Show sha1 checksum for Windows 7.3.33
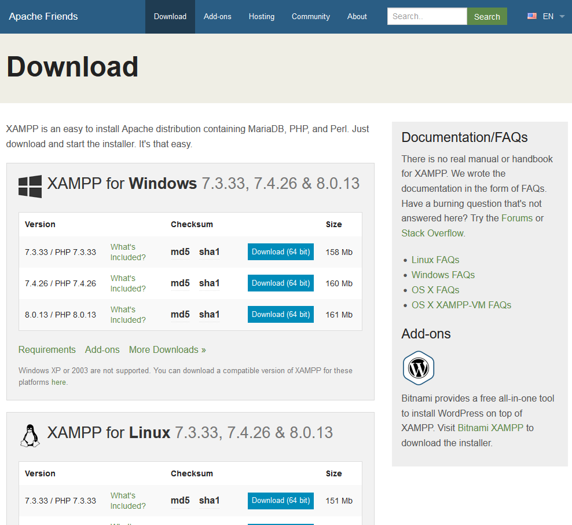This screenshot has height=525, width=572. point(209,252)
